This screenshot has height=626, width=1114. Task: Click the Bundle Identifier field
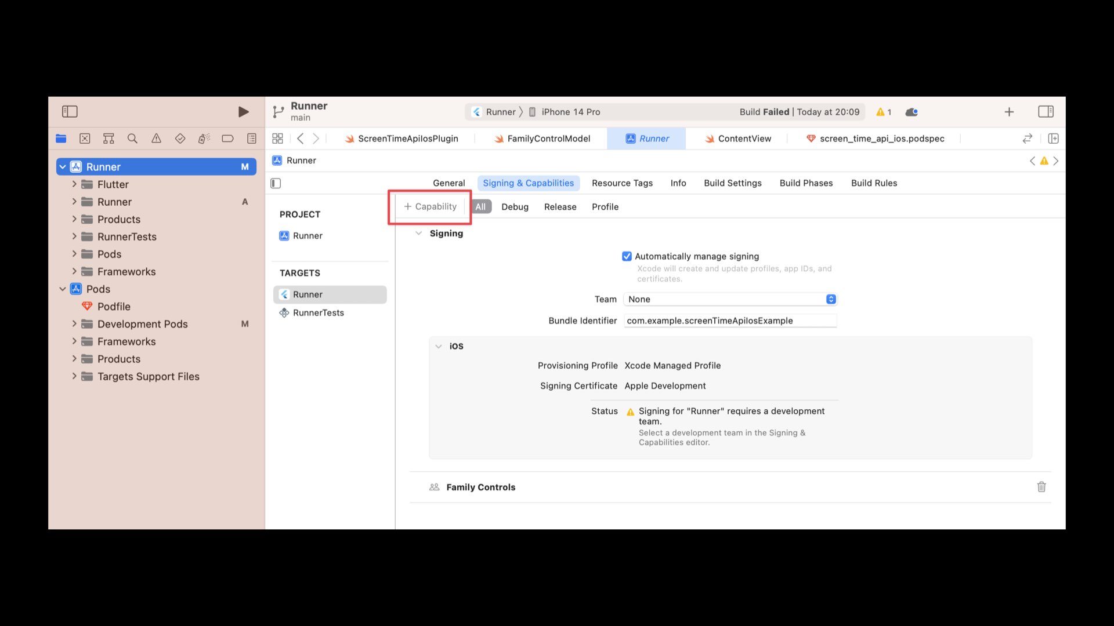click(x=730, y=321)
